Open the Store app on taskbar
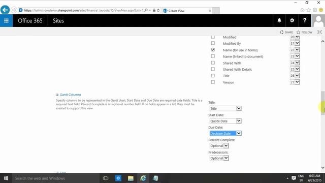The image size is (325, 183). [x=118, y=178]
